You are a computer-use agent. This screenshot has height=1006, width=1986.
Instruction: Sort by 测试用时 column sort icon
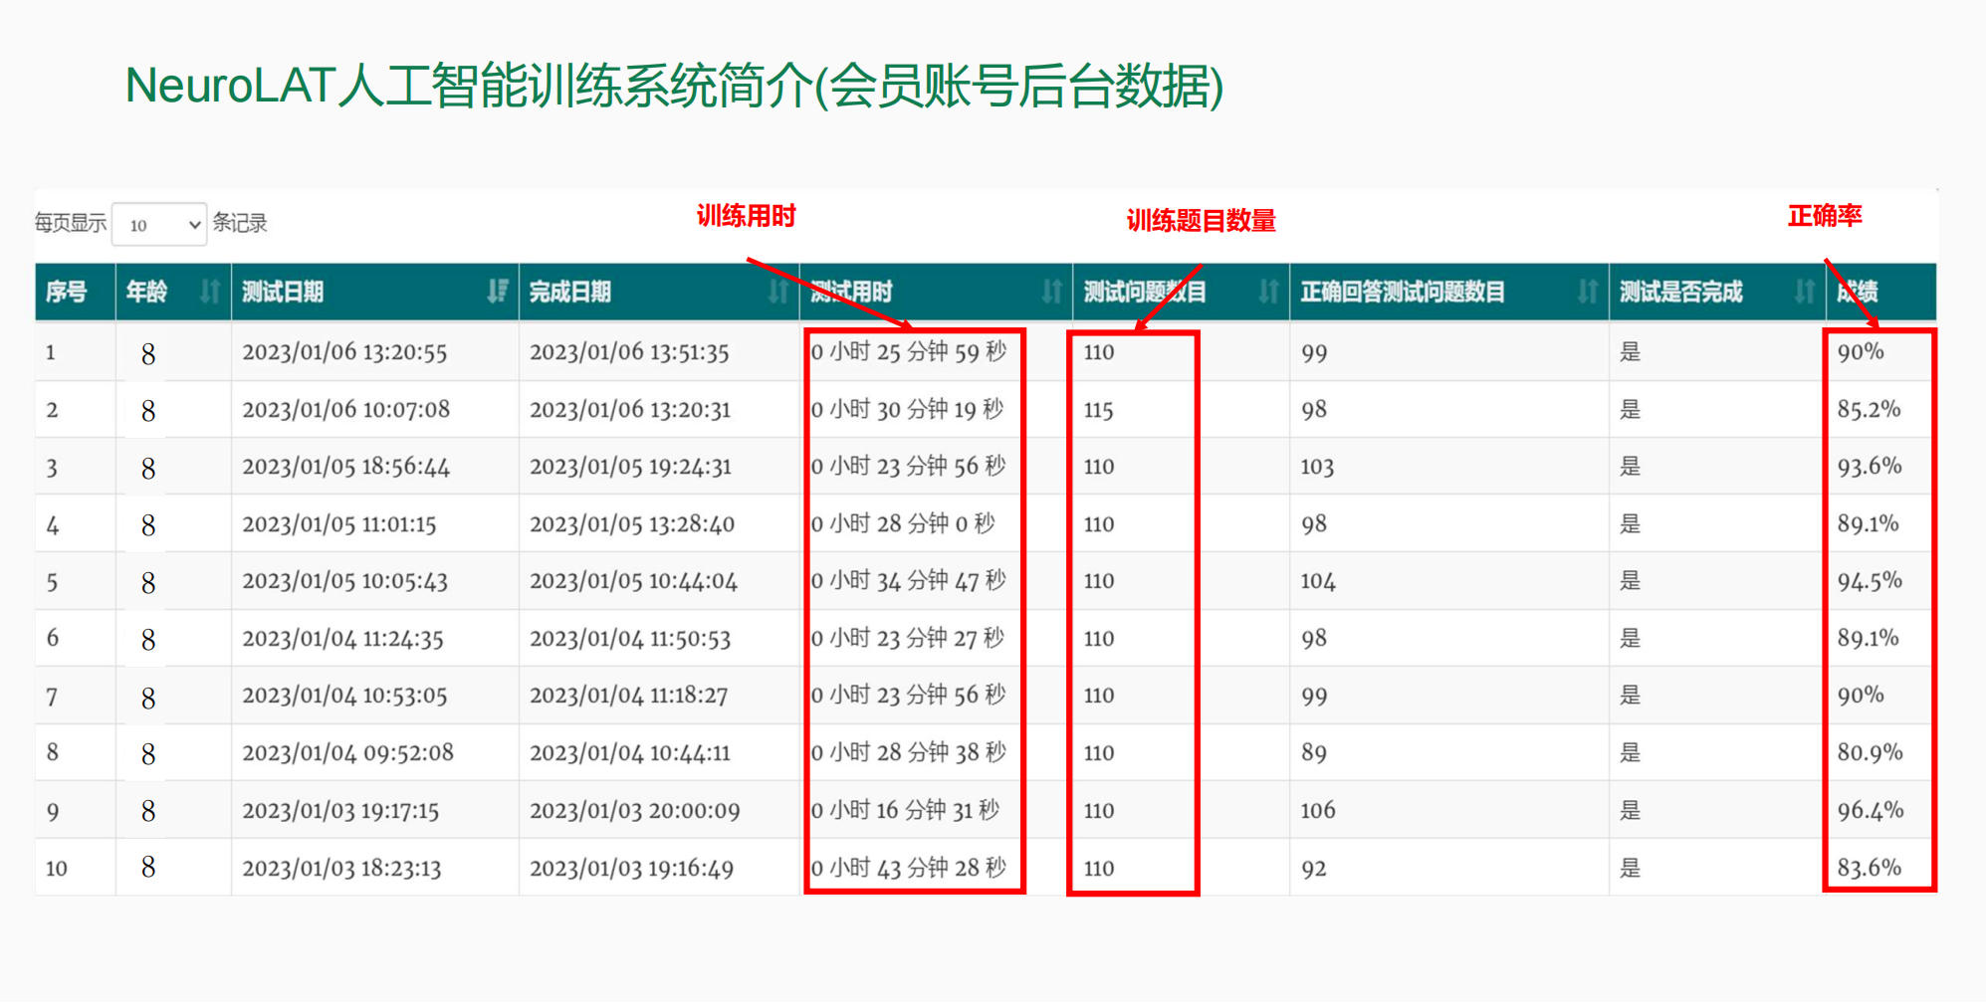click(x=1052, y=292)
